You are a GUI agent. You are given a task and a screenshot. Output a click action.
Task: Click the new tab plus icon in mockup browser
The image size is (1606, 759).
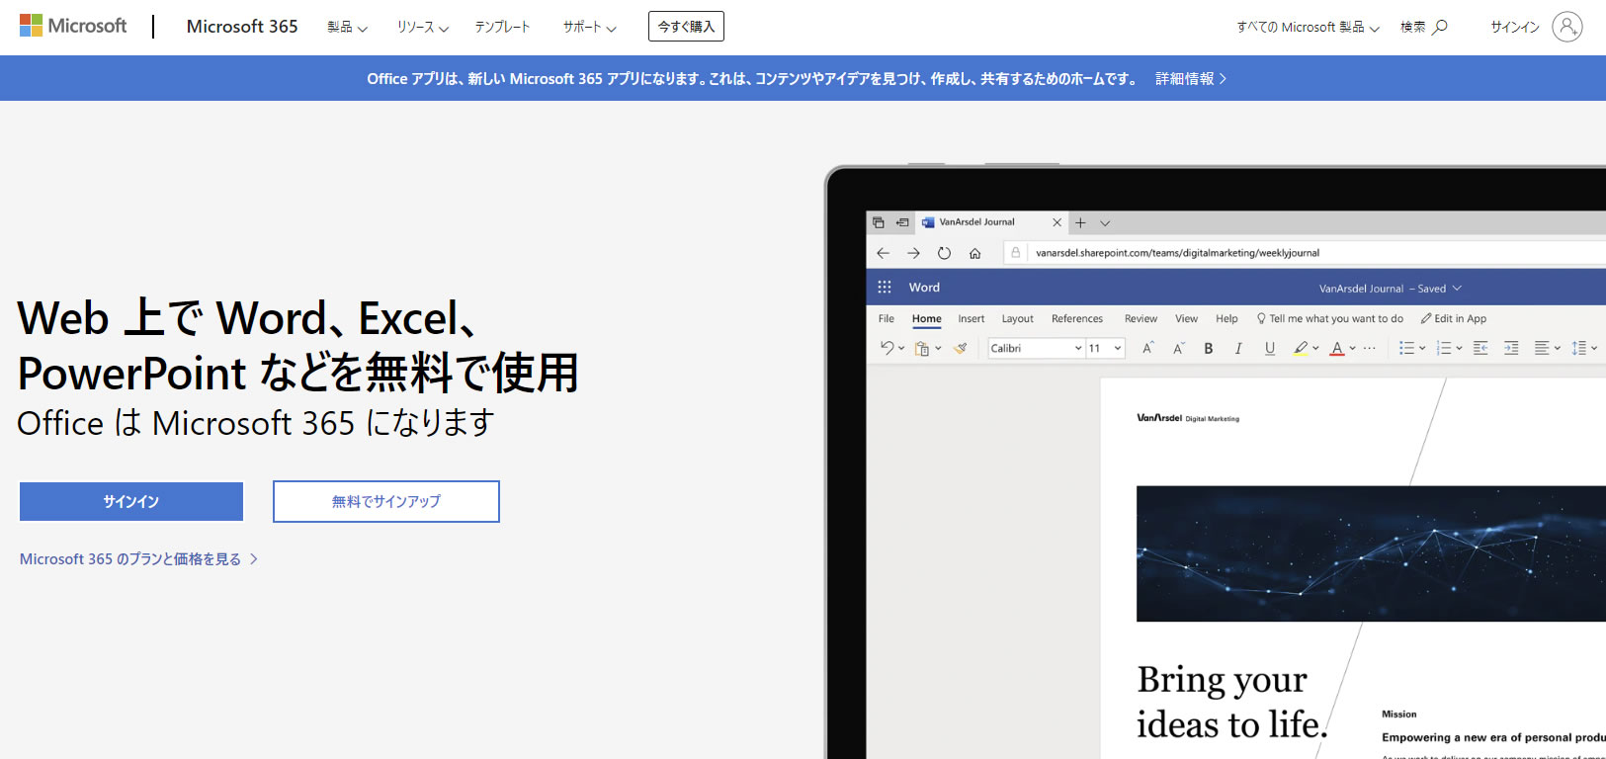(1080, 222)
